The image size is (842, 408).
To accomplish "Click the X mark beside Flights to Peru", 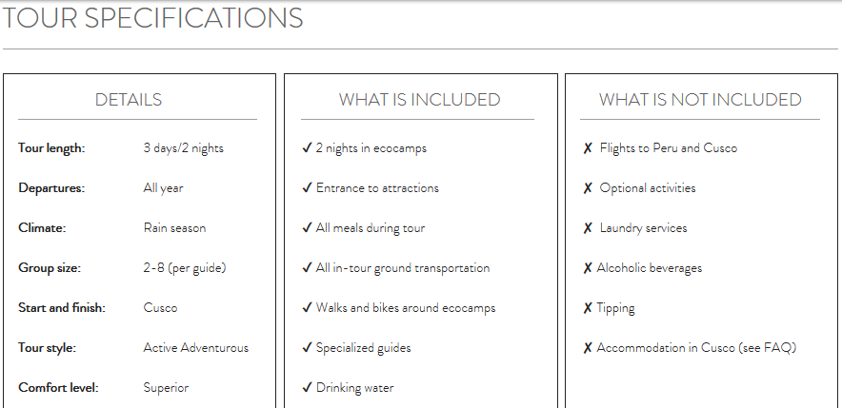I will [x=588, y=148].
